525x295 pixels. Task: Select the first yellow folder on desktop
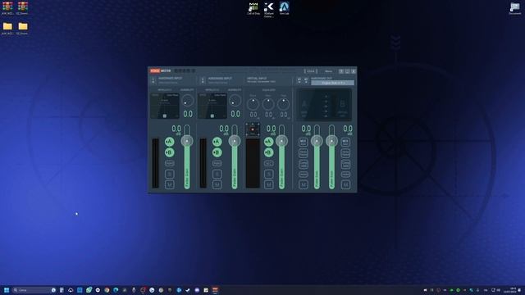[7, 29]
